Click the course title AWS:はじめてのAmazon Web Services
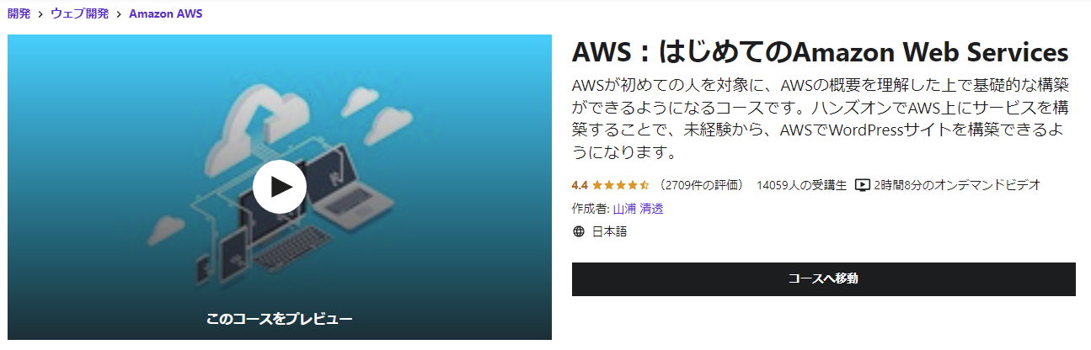The width and height of the screenshot is (1091, 350). point(821,53)
